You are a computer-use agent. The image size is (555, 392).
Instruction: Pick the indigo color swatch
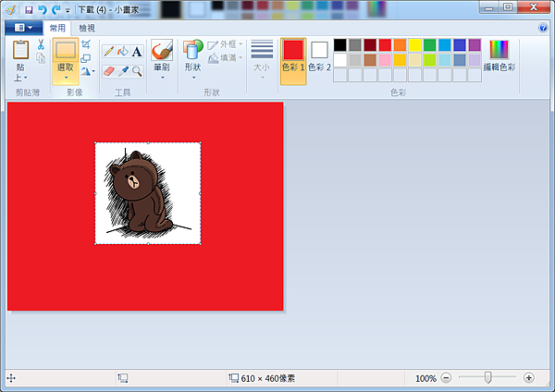tap(460, 45)
